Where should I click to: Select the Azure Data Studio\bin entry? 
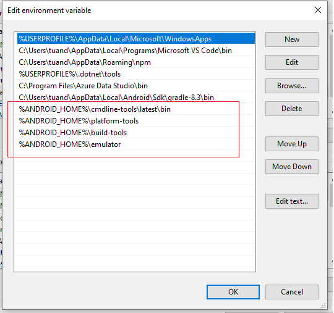click(136, 86)
